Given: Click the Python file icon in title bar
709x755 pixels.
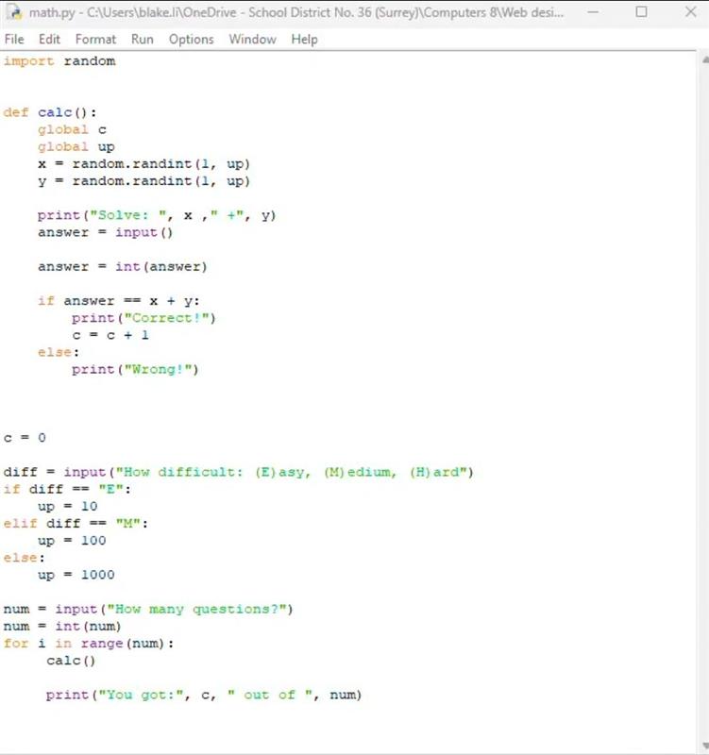Looking at the screenshot, I should tap(15, 12).
